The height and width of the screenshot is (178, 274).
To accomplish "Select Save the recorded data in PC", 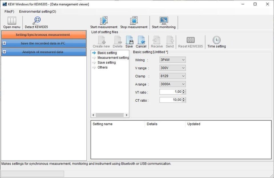I will click(x=44, y=43).
